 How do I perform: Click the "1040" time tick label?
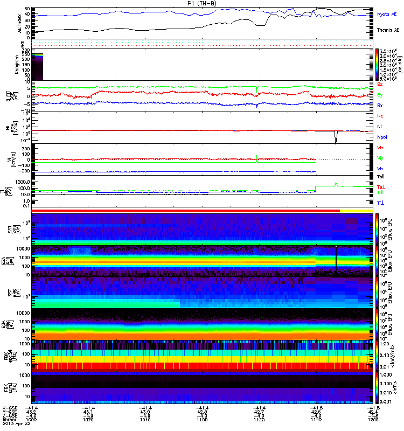(x=145, y=420)
